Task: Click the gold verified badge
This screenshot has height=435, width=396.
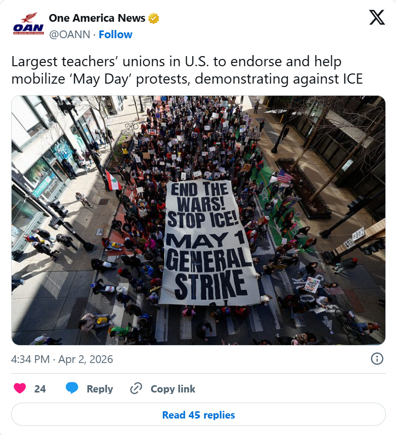Action: [x=154, y=18]
